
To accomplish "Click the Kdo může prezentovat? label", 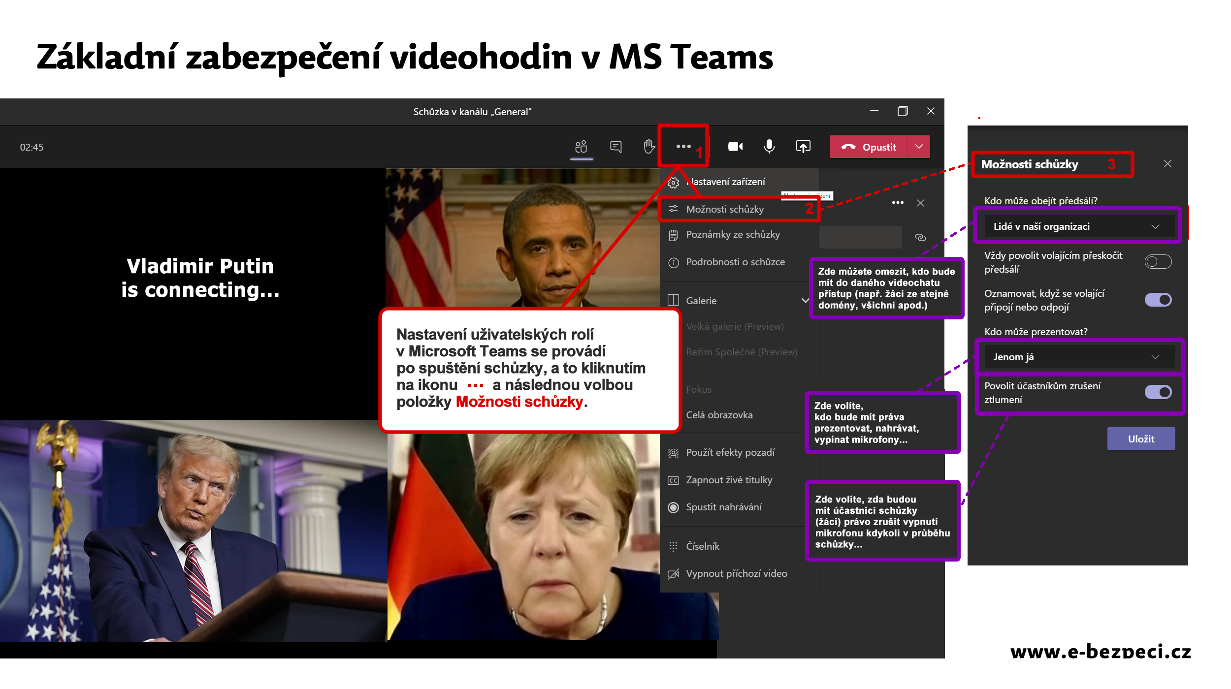I will pyautogui.click(x=1036, y=332).
